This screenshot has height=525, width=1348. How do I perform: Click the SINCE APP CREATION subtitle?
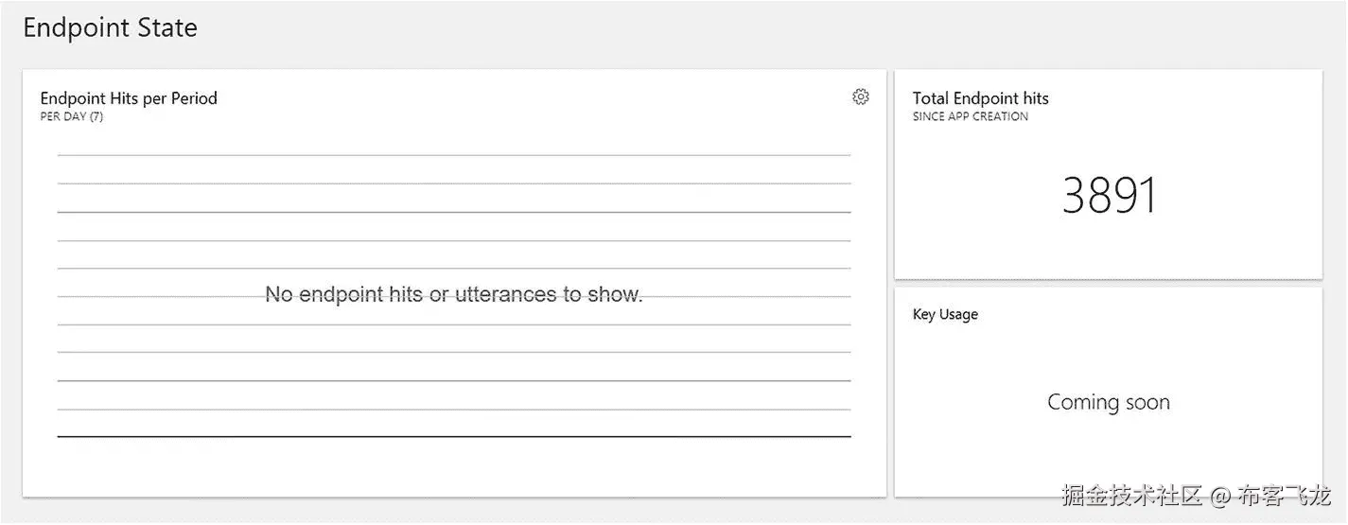(x=970, y=116)
